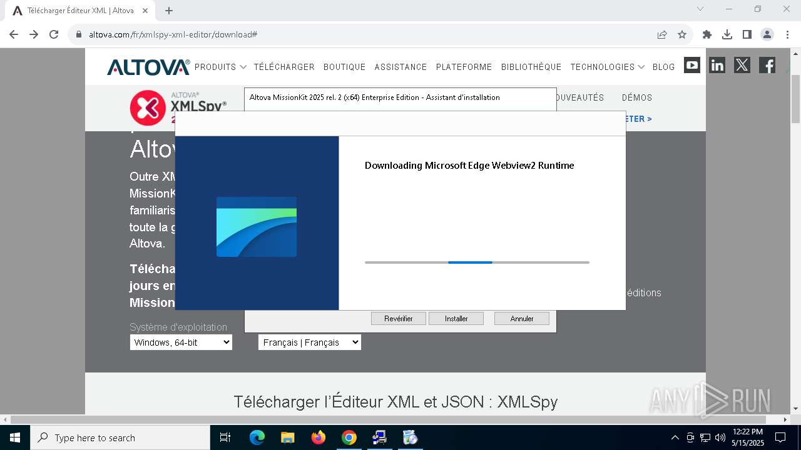Open Chrome three-dot menu
This screenshot has height=450, width=801.
(x=787, y=34)
